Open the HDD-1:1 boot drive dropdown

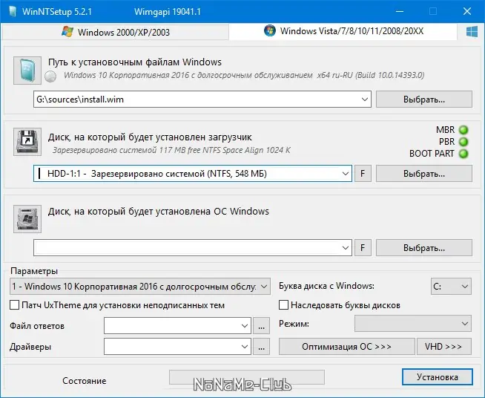(x=346, y=174)
